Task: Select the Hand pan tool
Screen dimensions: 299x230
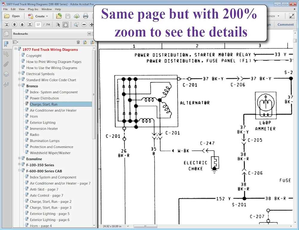Action: 65,25
